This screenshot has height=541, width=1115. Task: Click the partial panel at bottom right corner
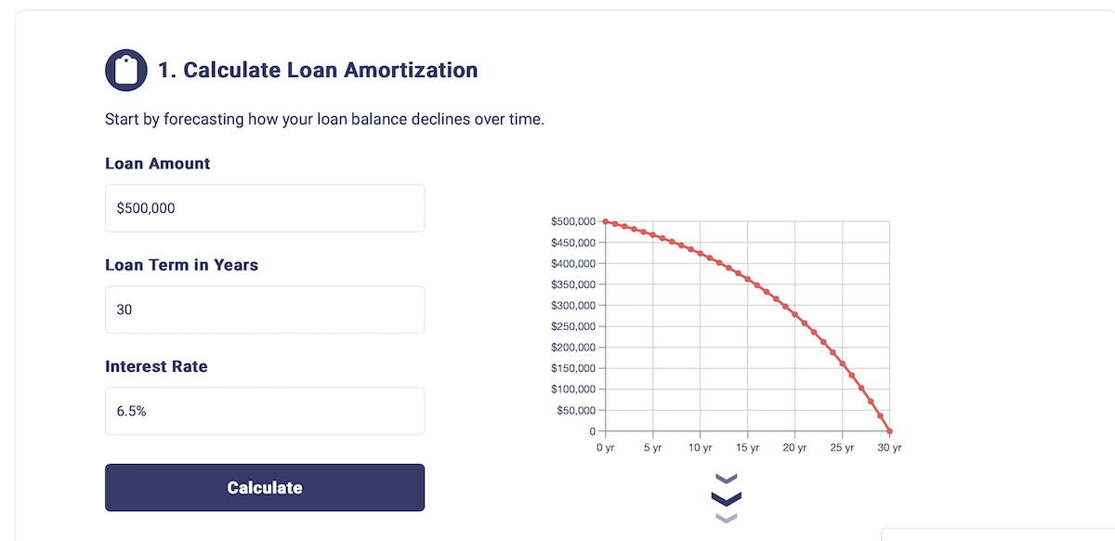pyautogui.click(x=998, y=534)
